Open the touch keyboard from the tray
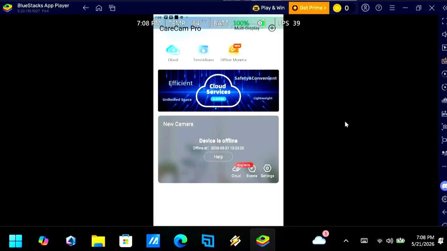 (x=364, y=241)
